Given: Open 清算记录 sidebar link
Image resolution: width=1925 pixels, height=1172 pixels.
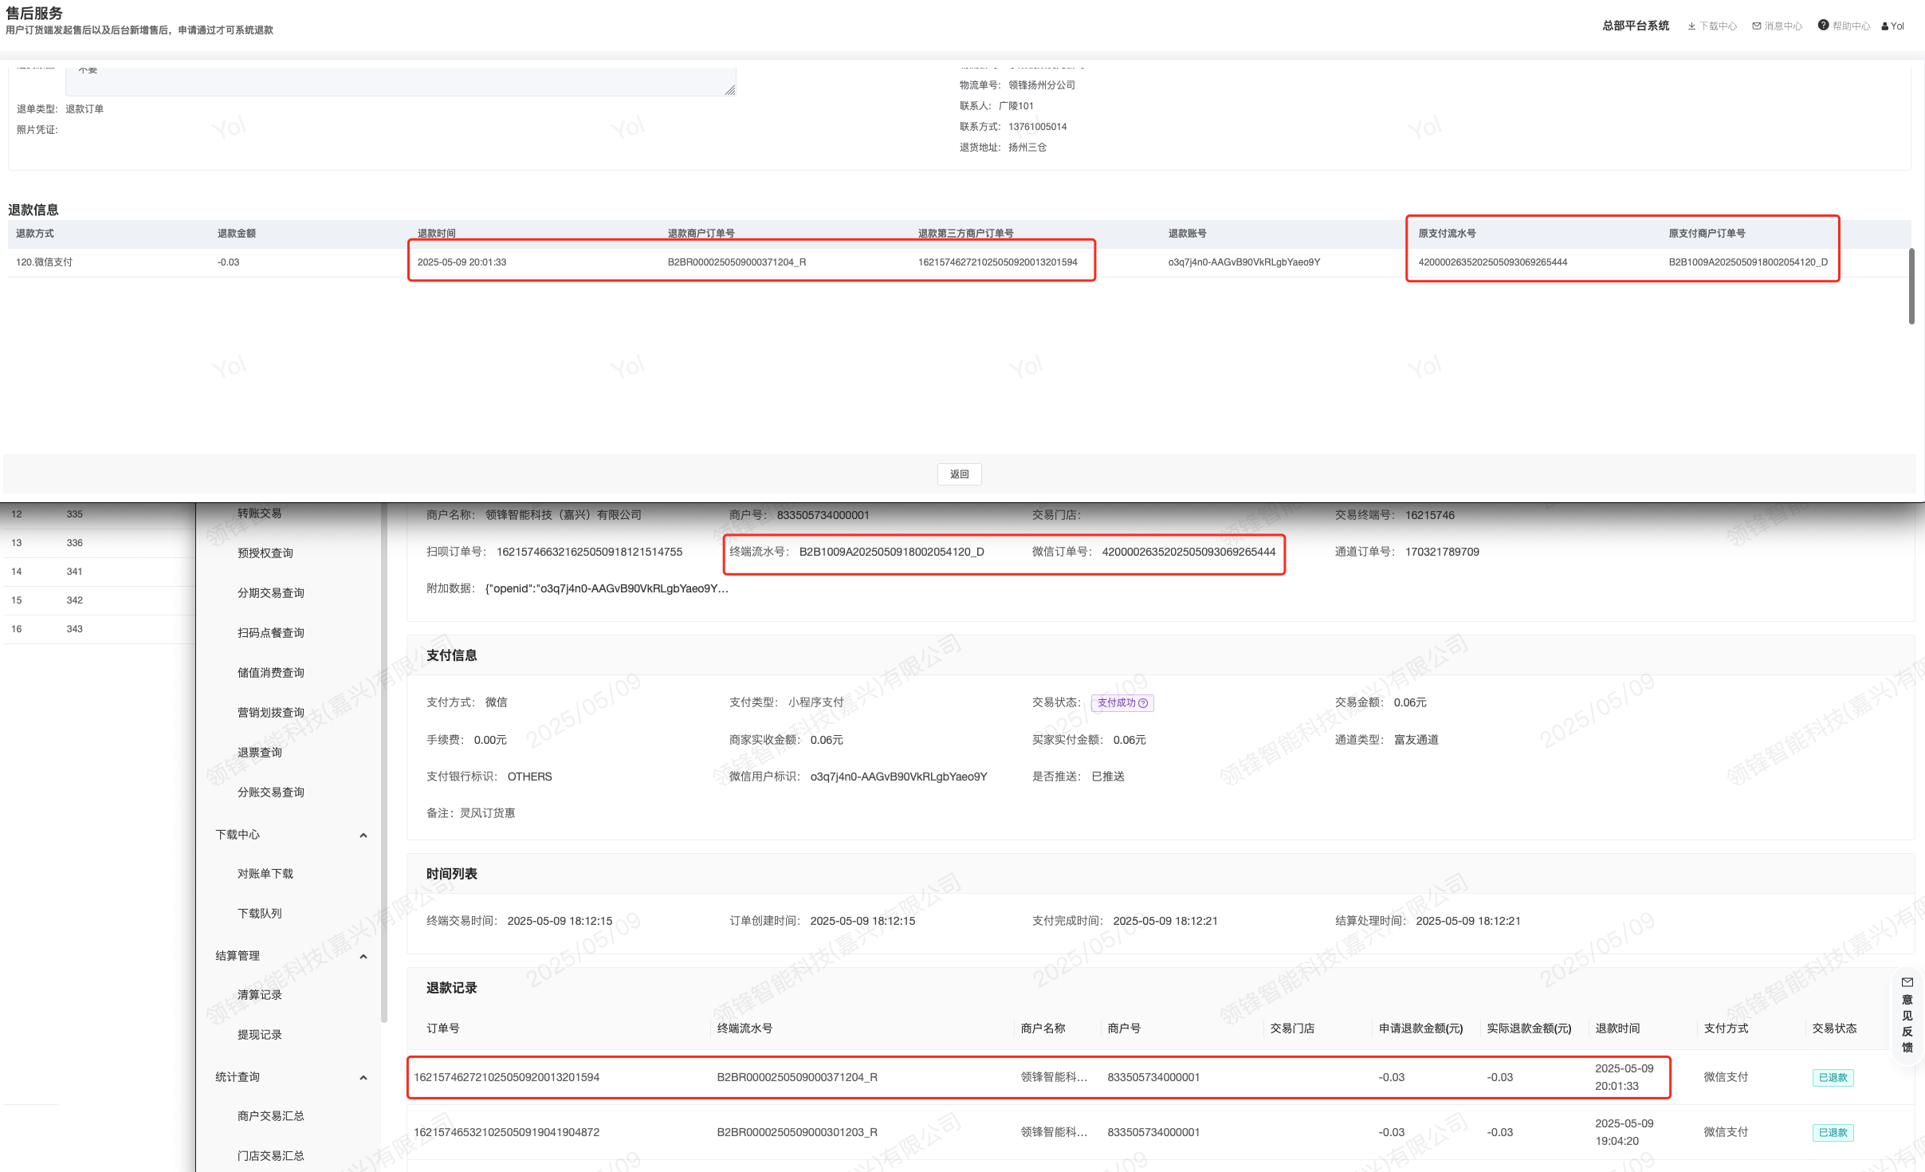Looking at the screenshot, I should tap(260, 995).
